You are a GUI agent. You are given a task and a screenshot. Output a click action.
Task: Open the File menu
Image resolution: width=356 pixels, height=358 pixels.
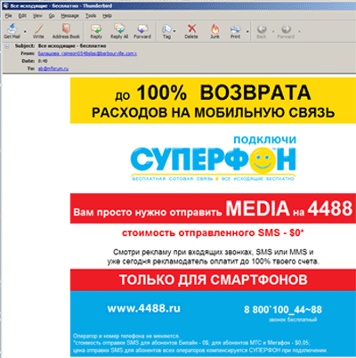pyautogui.click(x=9, y=16)
